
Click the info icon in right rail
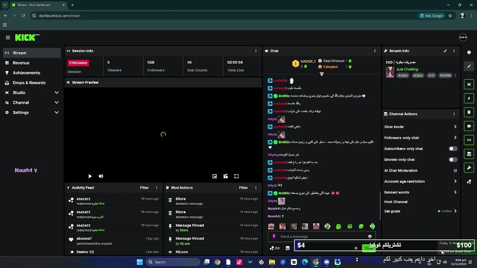coord(469,52)
